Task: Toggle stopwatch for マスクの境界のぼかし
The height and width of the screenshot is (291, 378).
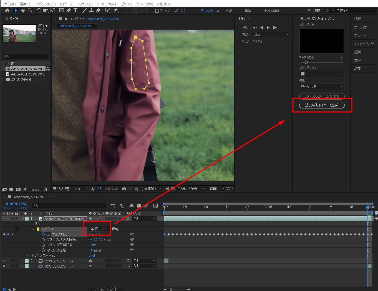Action: 43,240
